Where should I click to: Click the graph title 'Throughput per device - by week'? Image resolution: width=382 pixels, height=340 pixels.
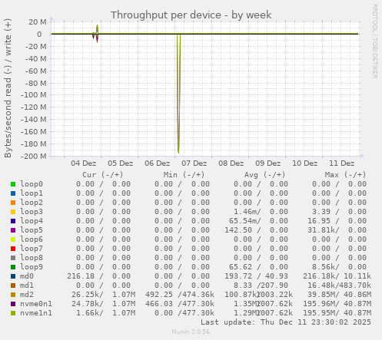pos(191,15)
